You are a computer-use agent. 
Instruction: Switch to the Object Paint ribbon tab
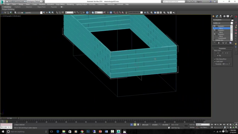pyautogui.click(x=41, y=7)
